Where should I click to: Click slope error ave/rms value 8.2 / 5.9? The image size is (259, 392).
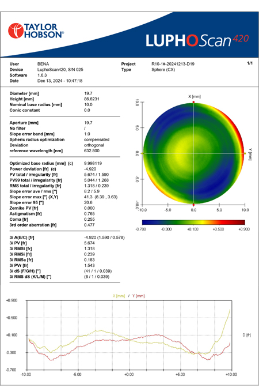tap(92, 191)
